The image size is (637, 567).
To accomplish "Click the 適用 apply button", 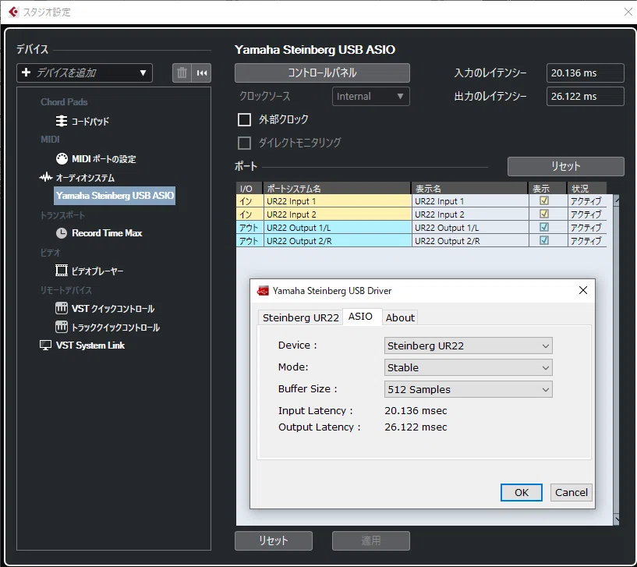I will pyautogui.click(x=371, y=540).
